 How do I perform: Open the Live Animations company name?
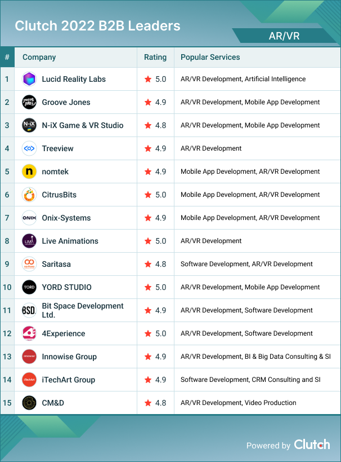pos(70,241)
